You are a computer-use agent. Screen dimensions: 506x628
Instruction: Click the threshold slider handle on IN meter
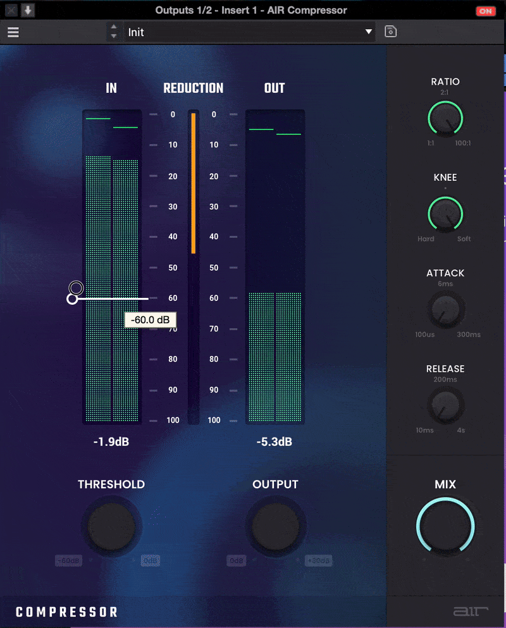click(72, 299)
